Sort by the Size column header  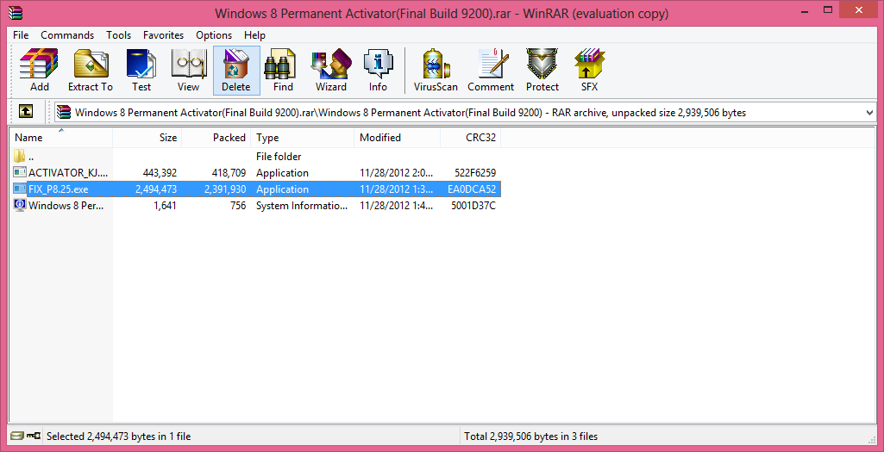[x=147, y=138]
